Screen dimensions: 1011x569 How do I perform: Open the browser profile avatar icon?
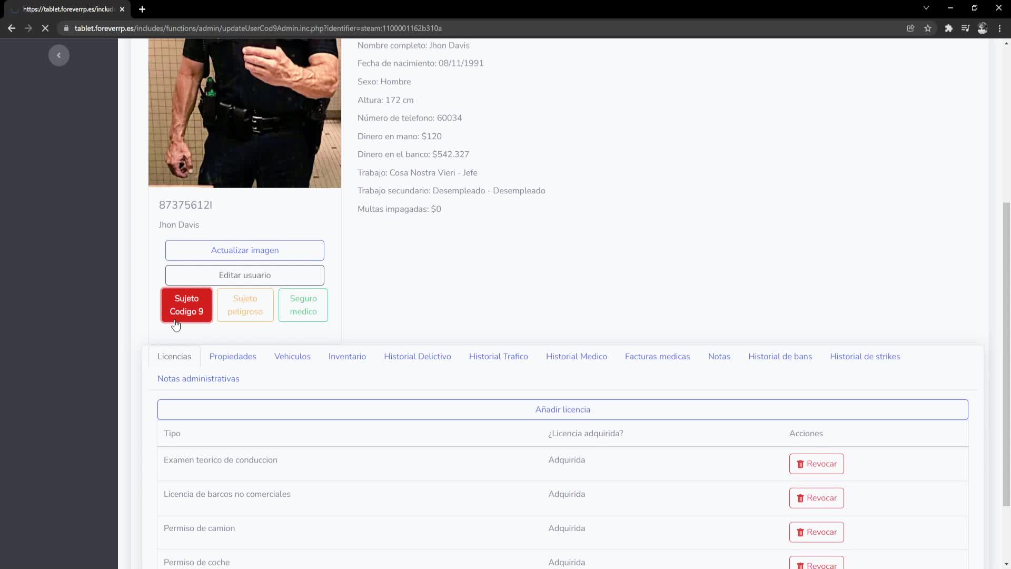click(x=983, y=28)
